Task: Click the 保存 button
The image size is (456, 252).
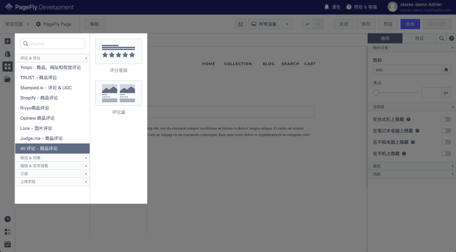Action: pos(366,24)
